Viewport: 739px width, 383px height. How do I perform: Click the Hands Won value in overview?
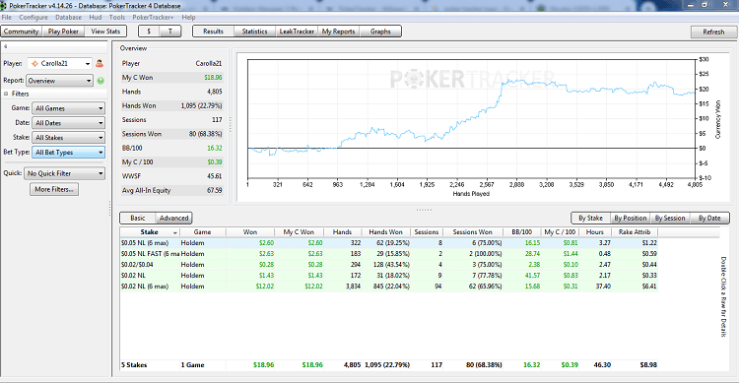coord(201,105)
